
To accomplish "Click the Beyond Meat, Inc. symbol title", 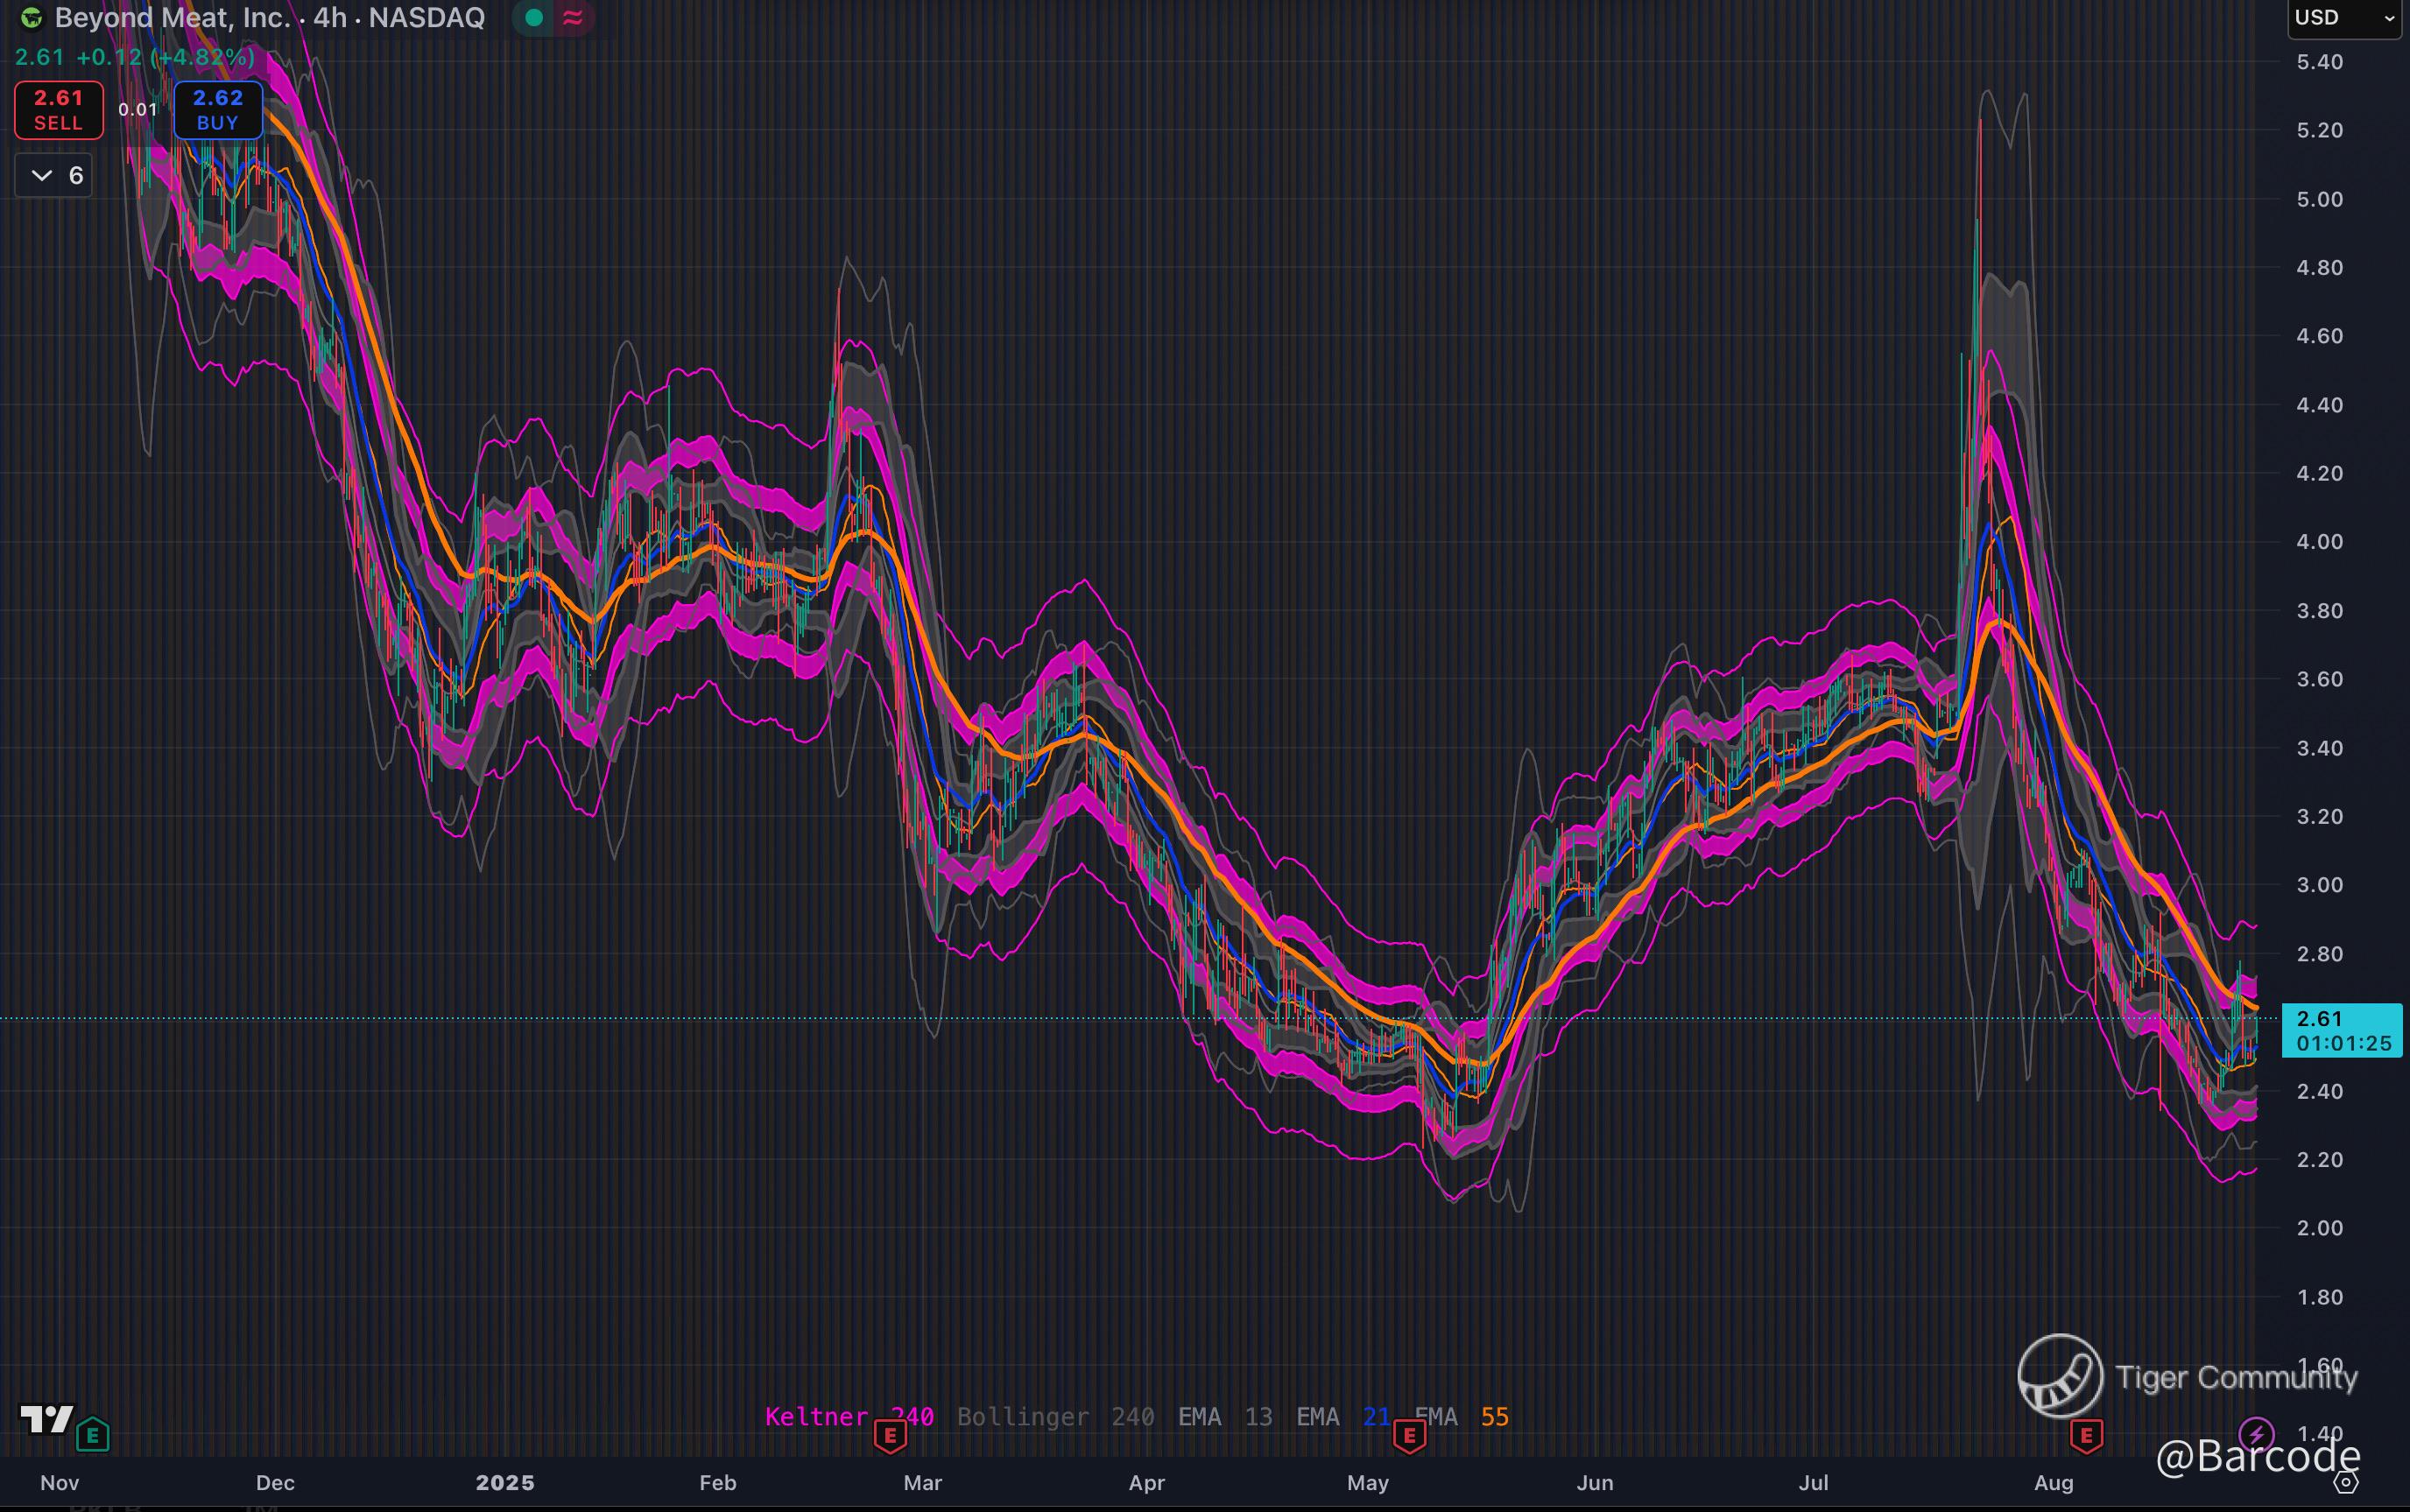I will [172, 18].
